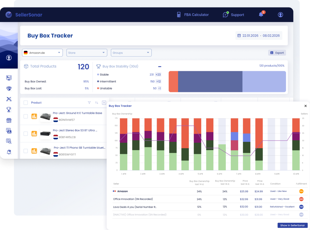Tick checkbox for Pro-Ject Stereo Box S3

pyautogui.click(x=26, y=134)
